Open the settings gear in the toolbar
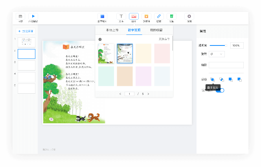This screenshot has height=167, width=261. pyautogui.click(x=189, y=16)
